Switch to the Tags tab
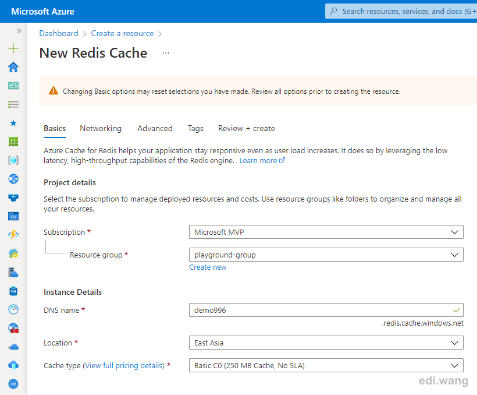 (195, 129)
